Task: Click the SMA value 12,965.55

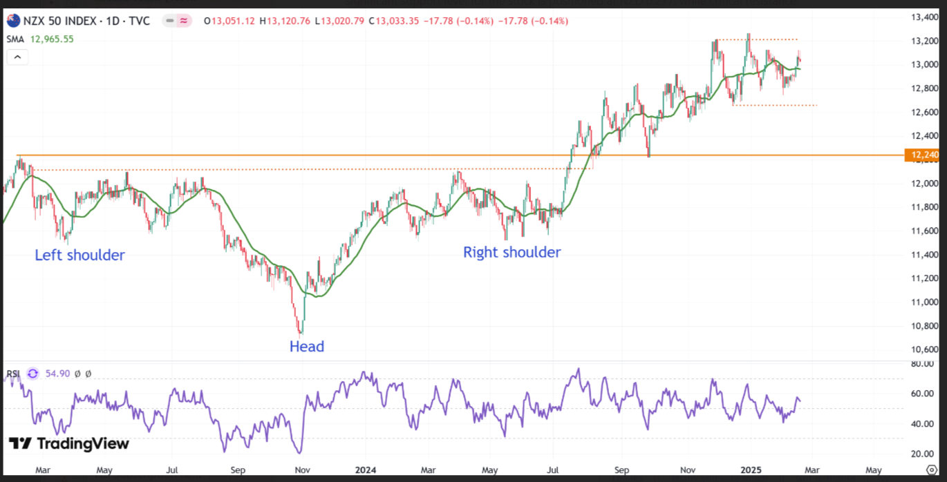Action: (51, 39)
